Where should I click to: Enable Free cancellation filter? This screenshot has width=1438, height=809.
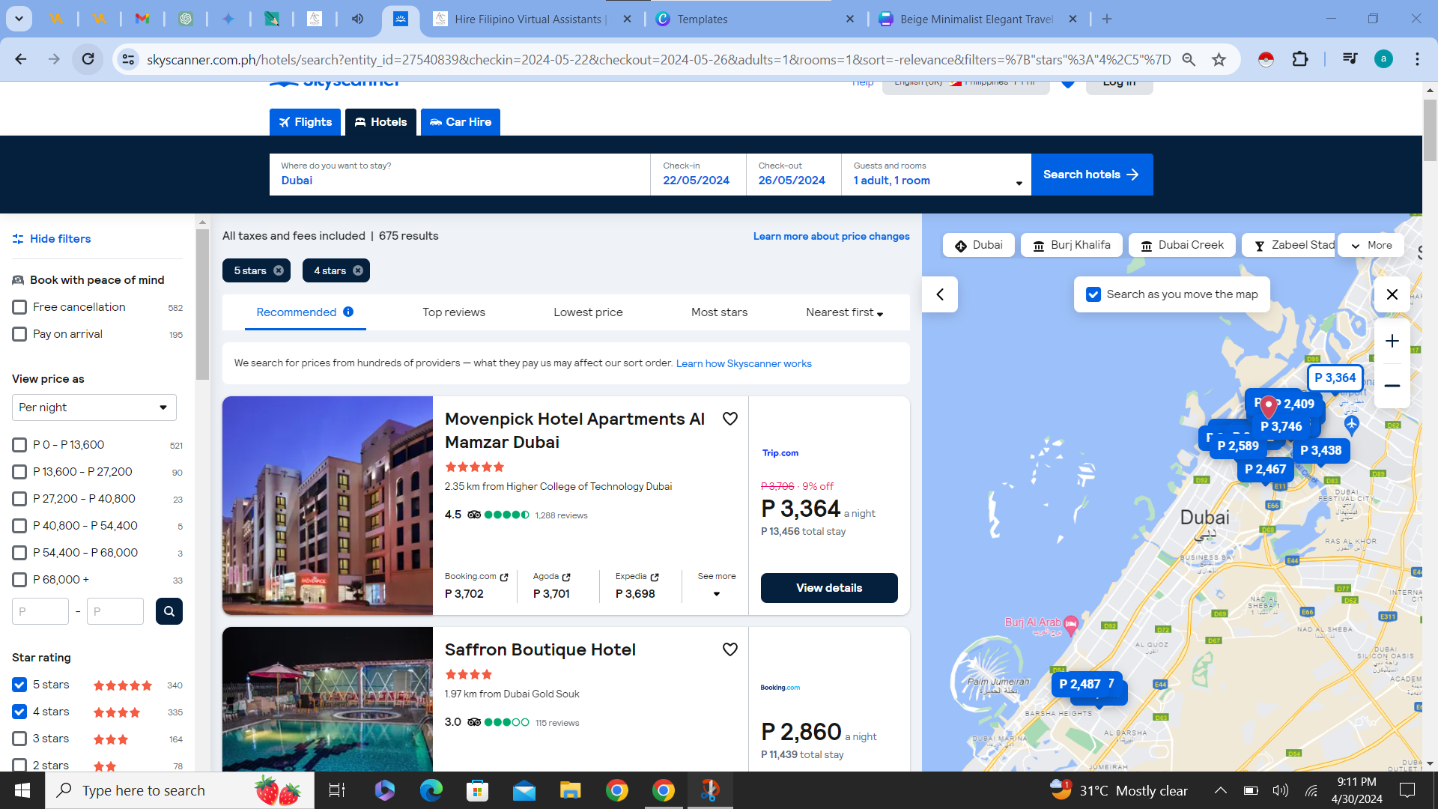point(19,307)
